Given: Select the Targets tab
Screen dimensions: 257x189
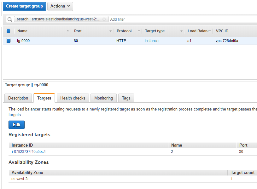Looking at the screenshot, I should point(44,98).
